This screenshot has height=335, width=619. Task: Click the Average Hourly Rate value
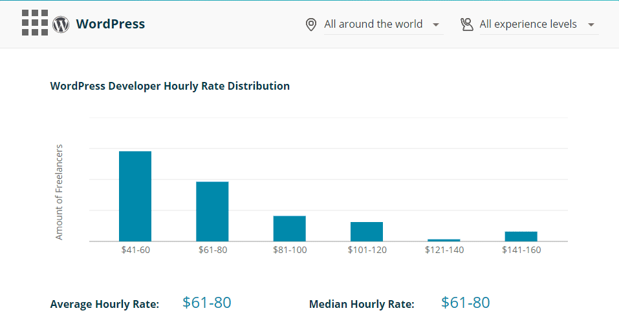tap(206, 303)
